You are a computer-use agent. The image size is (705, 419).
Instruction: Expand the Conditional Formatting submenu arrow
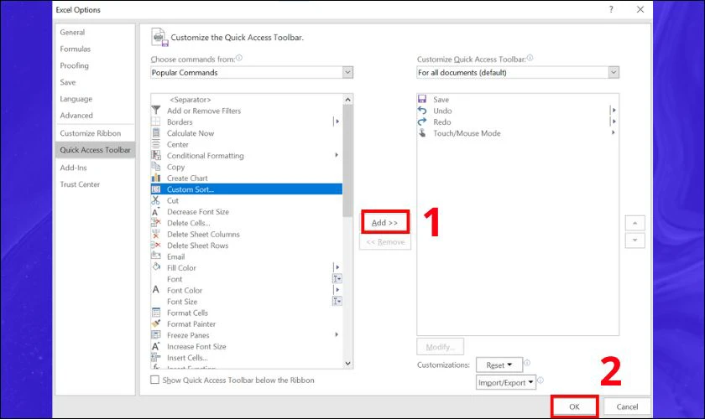[x=337, y=155]
